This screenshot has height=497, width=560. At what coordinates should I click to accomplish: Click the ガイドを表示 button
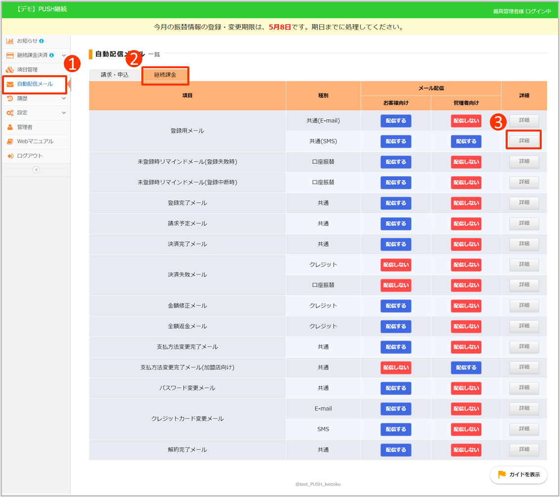click(x=518, y=475)
